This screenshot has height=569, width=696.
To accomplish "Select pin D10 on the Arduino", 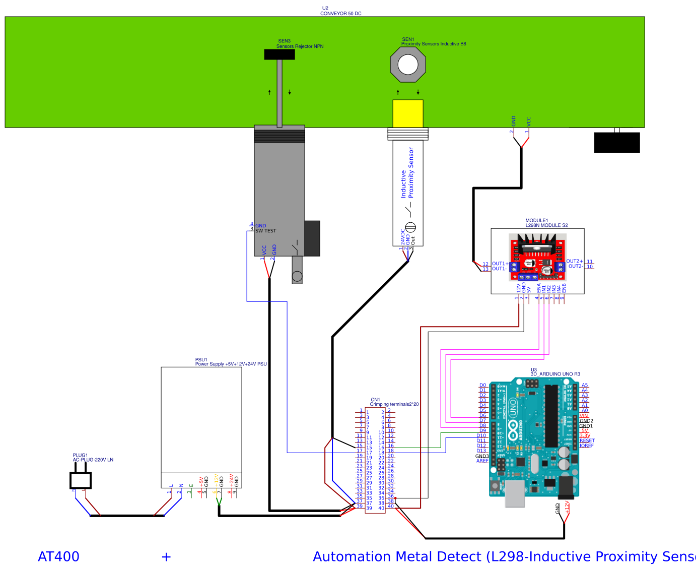I will point(481,435).
